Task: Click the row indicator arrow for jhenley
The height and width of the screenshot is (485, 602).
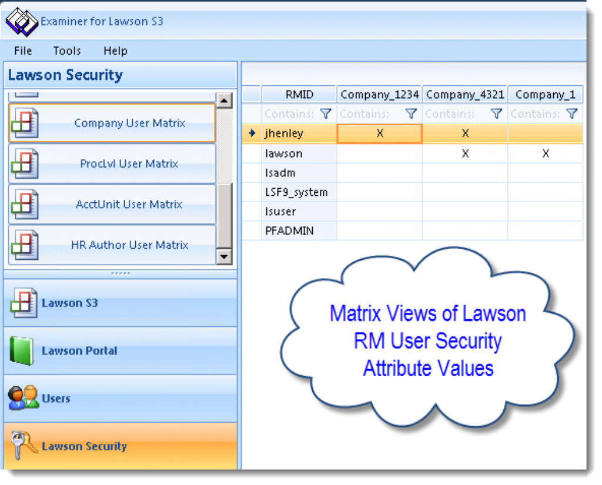Action: (x=252, y=133)
